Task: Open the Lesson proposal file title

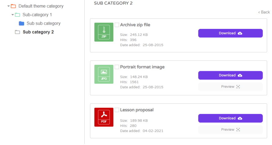Action: (137, 110)
